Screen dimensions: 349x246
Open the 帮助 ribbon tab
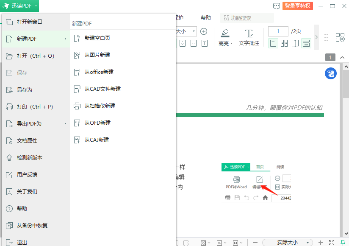206,18
